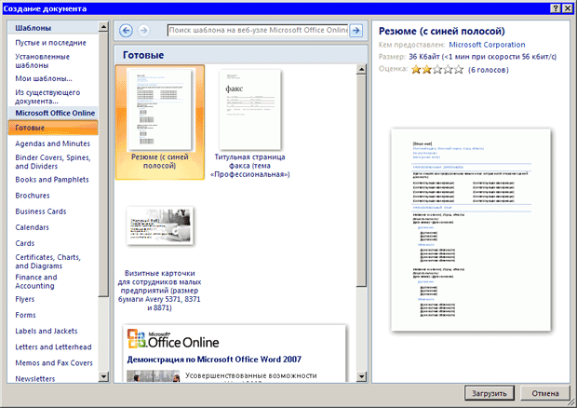
Task: Close the Создание документа dialog
Action: pyautogui.click(x=568, y=8)
